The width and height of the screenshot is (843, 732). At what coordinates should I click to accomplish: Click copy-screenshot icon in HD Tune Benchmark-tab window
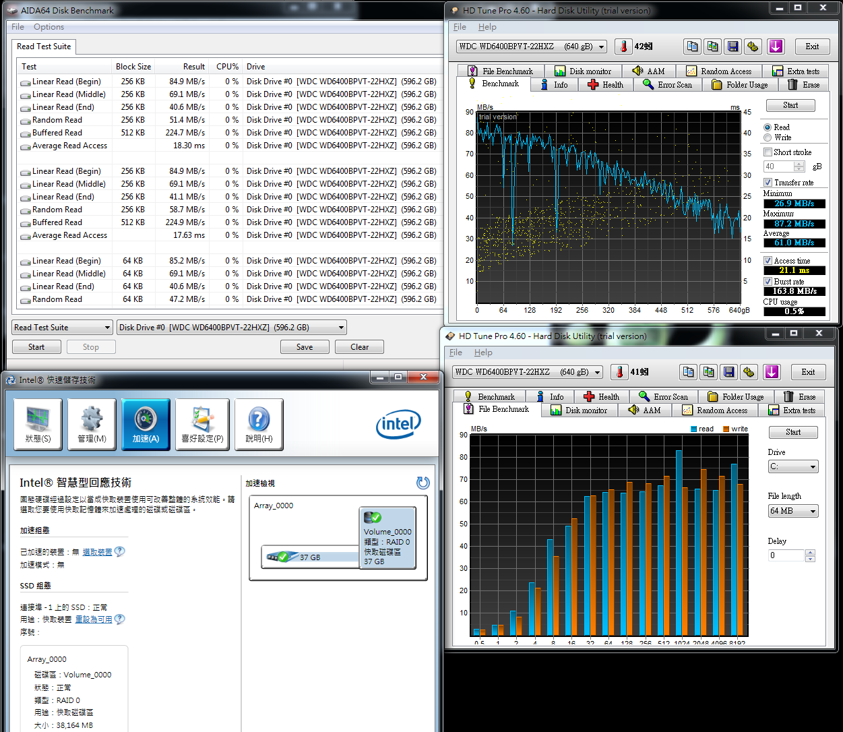(713, 47)
